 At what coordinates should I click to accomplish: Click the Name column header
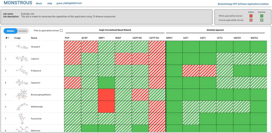tap(34, 38)
